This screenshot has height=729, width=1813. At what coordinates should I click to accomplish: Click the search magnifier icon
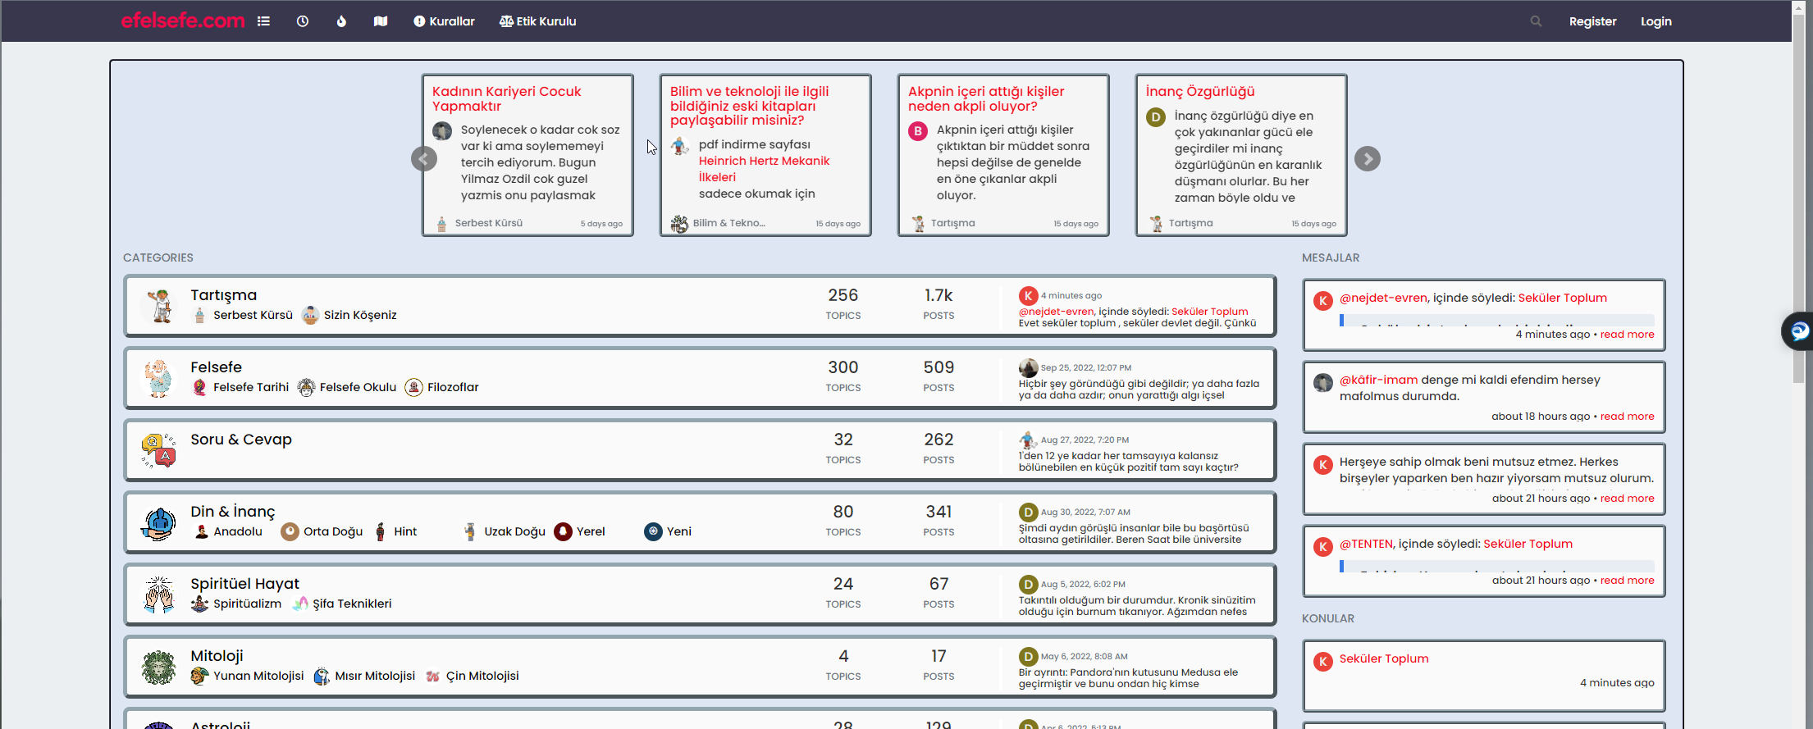1536,21
